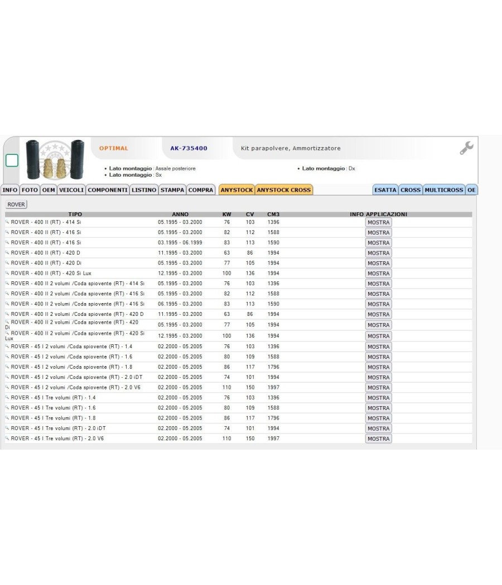
Task: Select row ROVER 400 II (RT) 420 D
Action: (238, 252)
